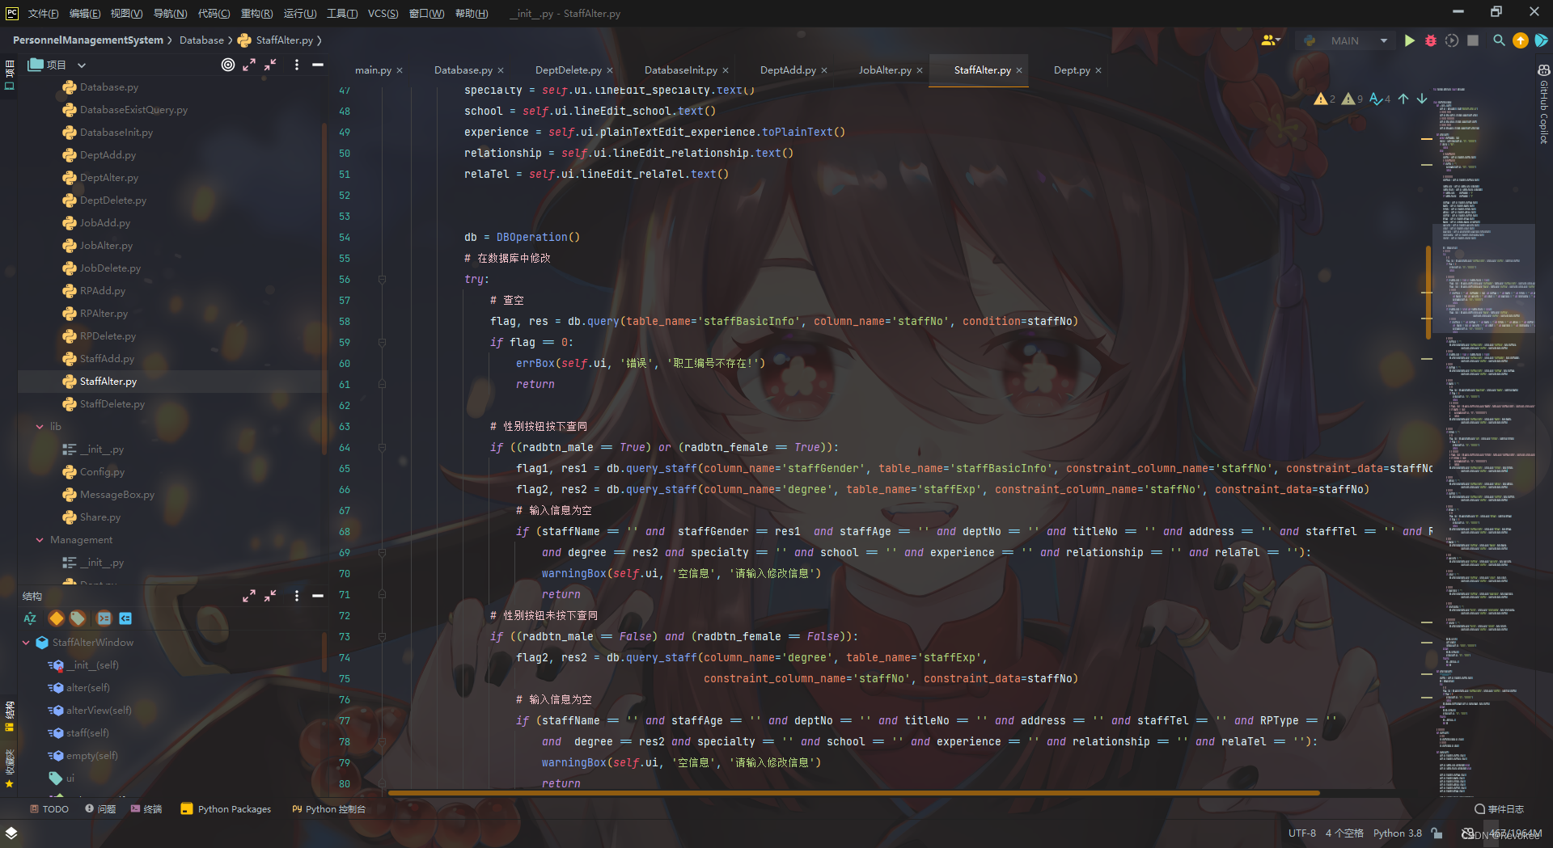Collapse StaffAlterWindow class node
The height and width of the screenshot is (848, 1553).
click(x=26, y=643)
